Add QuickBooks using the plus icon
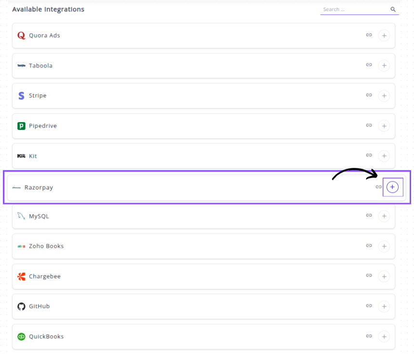414x354 pixels. pos(384,337)
